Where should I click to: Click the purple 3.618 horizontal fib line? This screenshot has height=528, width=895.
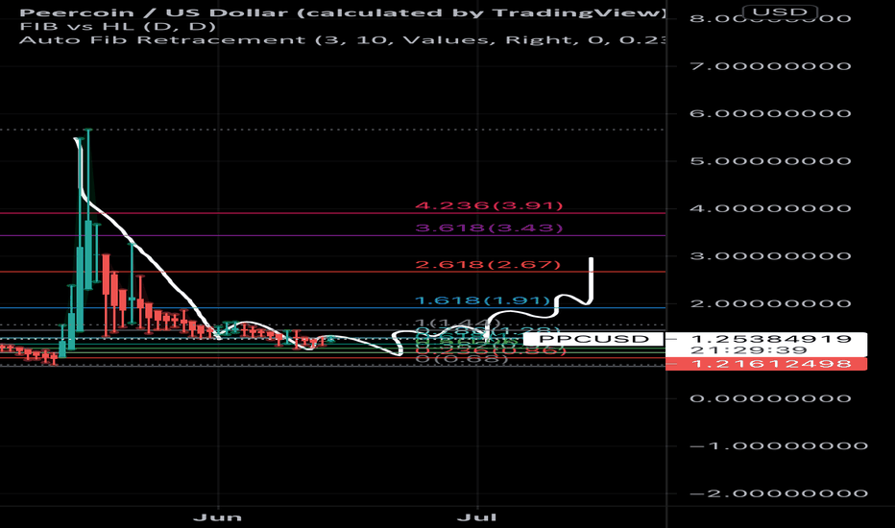333,235
